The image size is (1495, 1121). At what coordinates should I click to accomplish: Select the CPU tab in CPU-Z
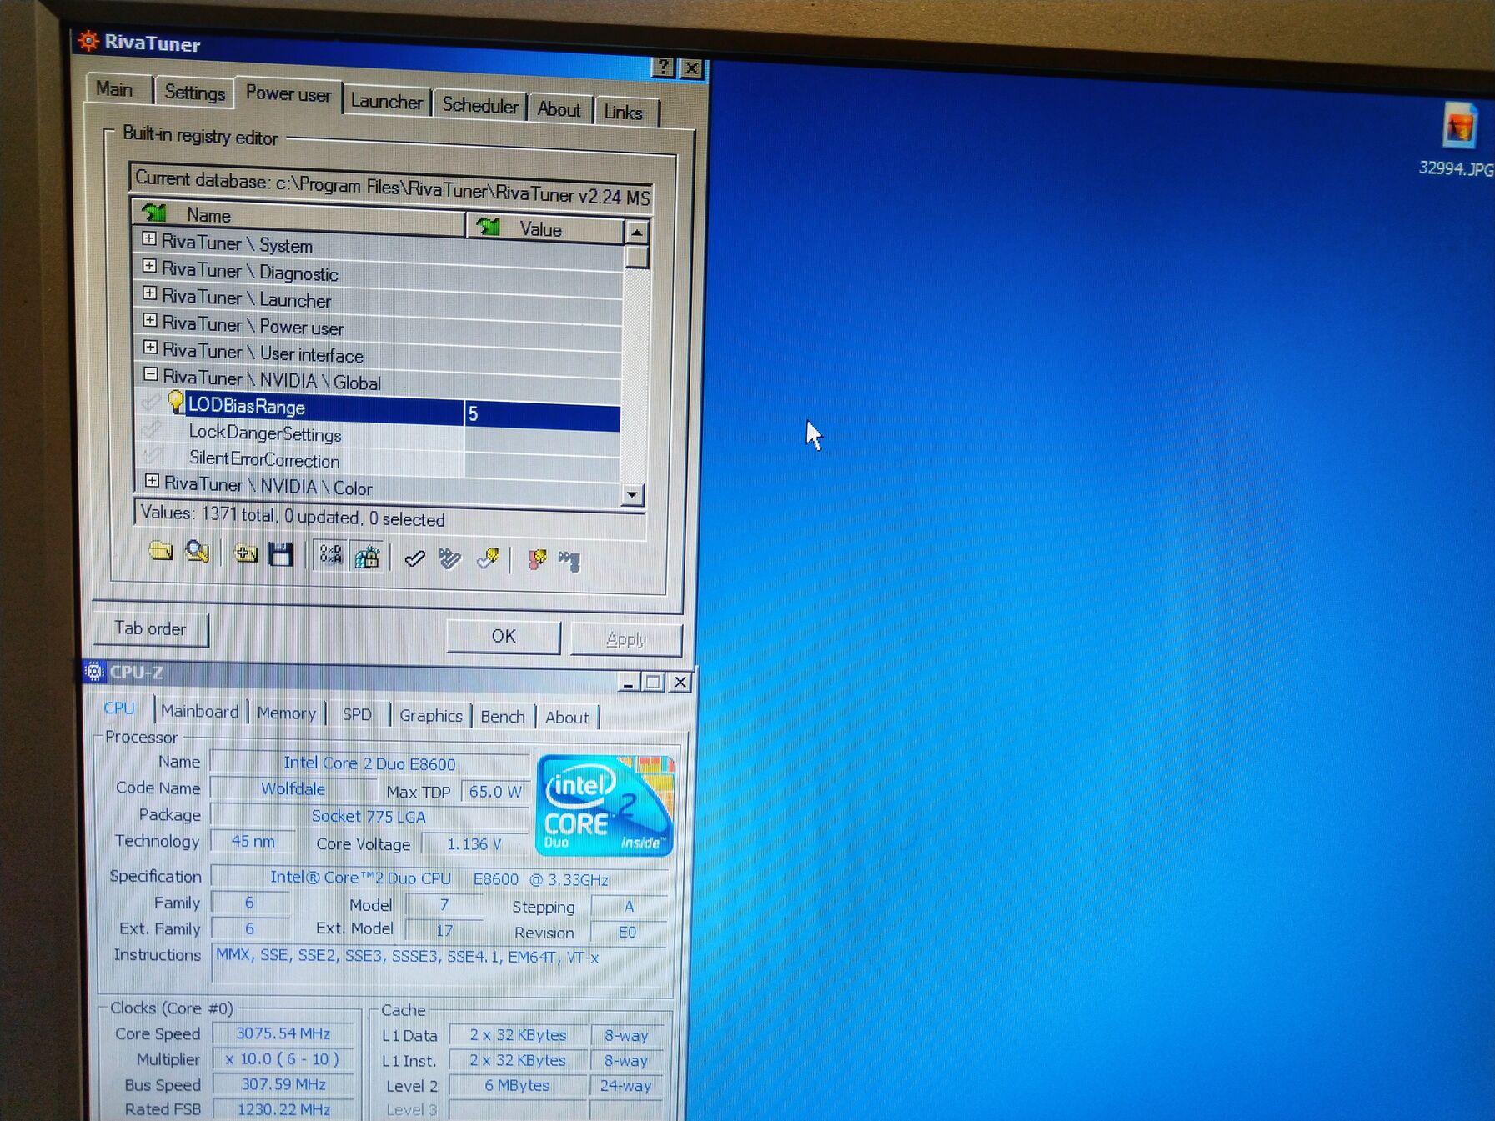point(119,708)
